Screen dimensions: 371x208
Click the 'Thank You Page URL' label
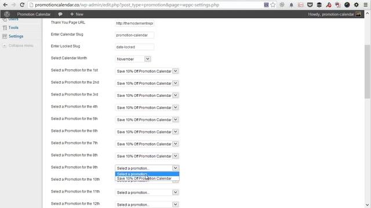(68, 23)
